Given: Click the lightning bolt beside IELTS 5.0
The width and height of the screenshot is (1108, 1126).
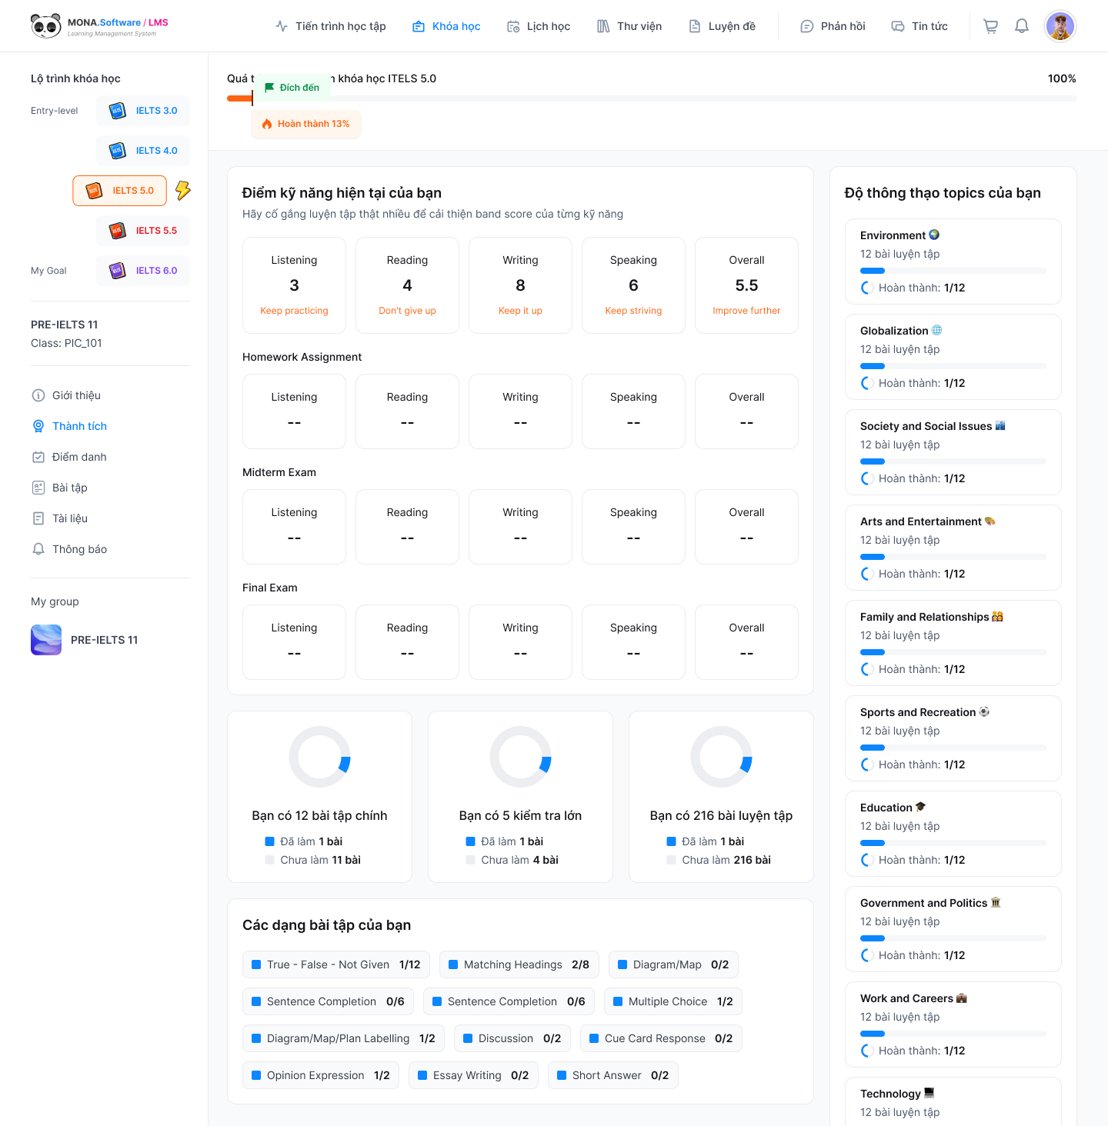Looking at the screenshot, I should (x=183, y=190).
